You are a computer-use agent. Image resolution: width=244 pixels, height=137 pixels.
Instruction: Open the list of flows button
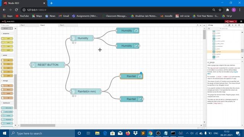204,25
